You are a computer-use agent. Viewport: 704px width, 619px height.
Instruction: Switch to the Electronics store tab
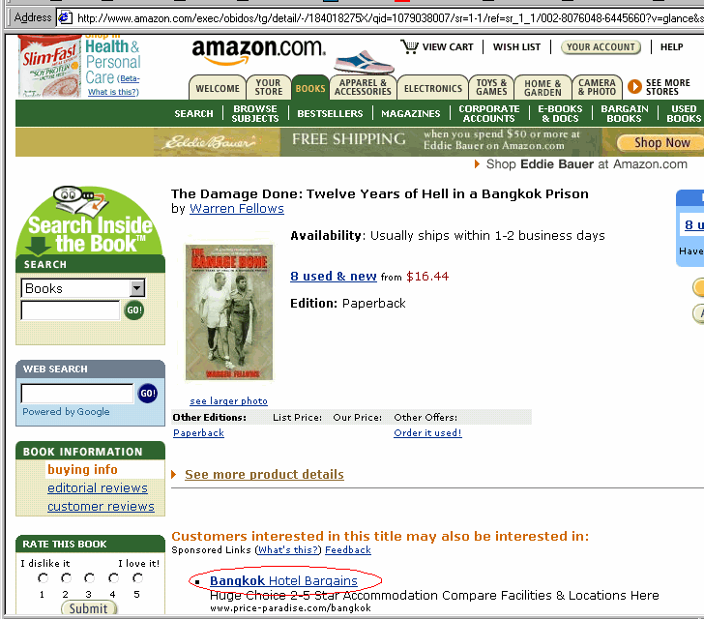click(x=433, y=88)
